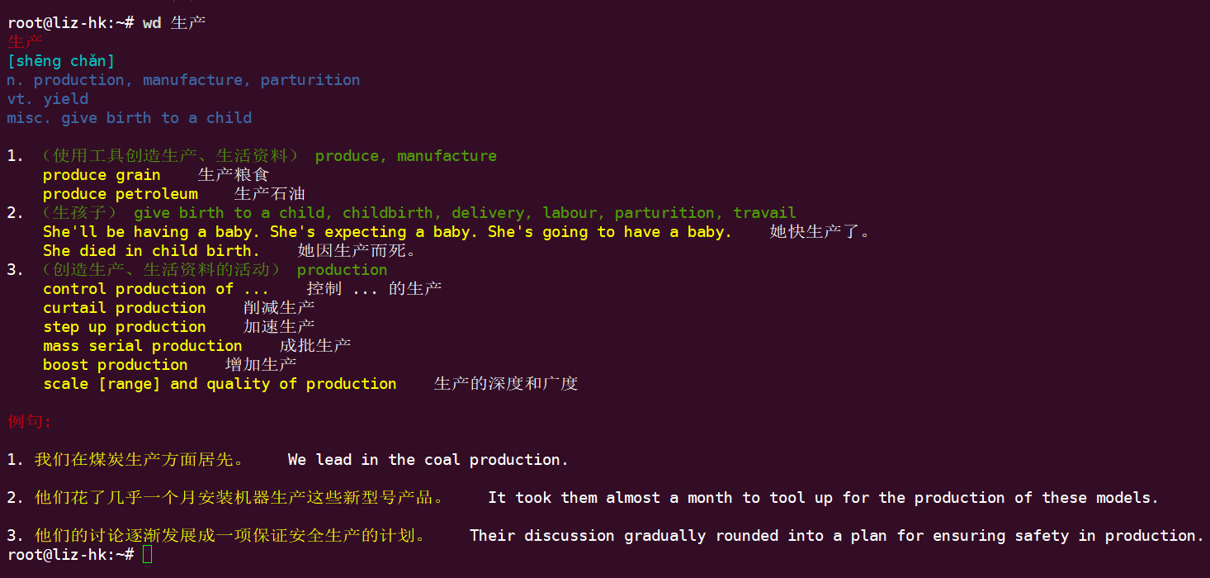
Task: Click the terminal cursor block at bottom prompt
Action: pyautogui.click(x=147, y=555)
